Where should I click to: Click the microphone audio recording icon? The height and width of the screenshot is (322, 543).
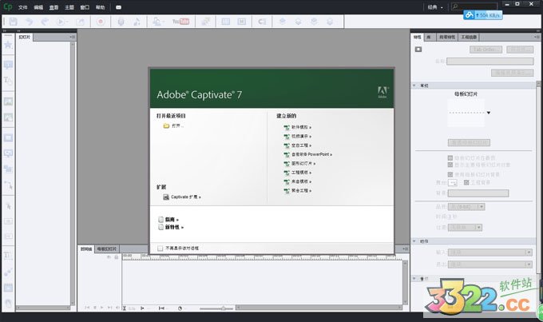coord(121,21)
